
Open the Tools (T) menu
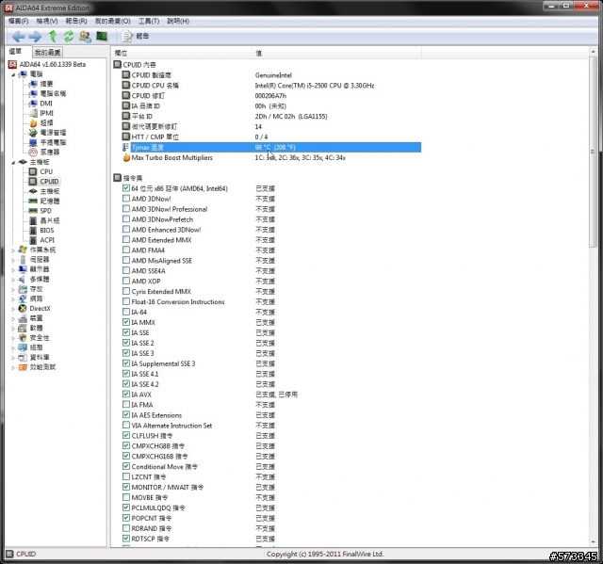pyautogui.click(x=149, y=21)
